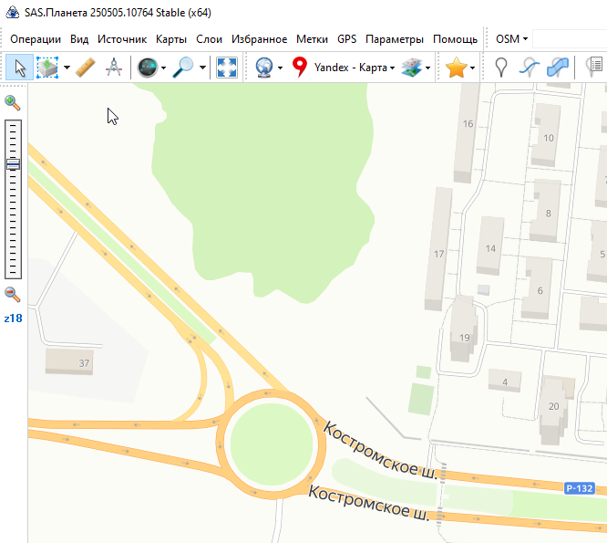Click the zoom in magnifier on the left
607x543 pixels.
tap(13, 102)
